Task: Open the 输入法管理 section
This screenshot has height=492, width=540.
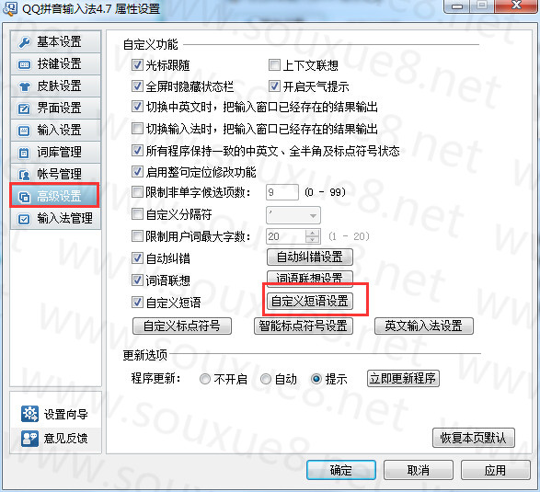Action: click(x=55, y=219)
